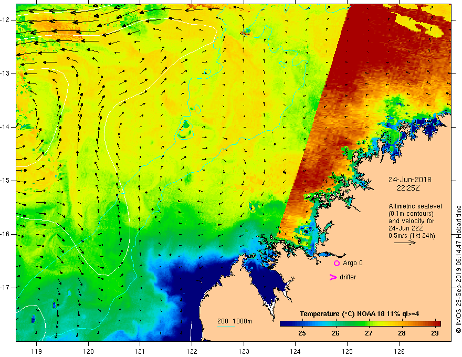Click the 'Temperature (°C) NOAA 18 11% ql>=4' title

(x=359, y=314)
